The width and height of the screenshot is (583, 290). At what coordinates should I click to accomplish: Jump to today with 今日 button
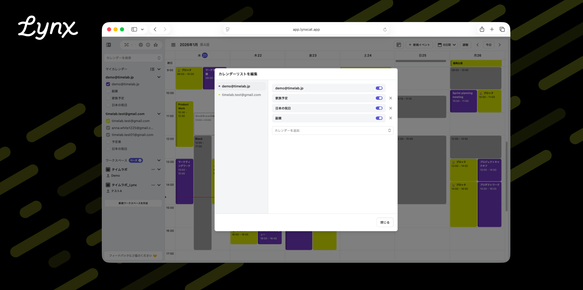coord(489,45)
